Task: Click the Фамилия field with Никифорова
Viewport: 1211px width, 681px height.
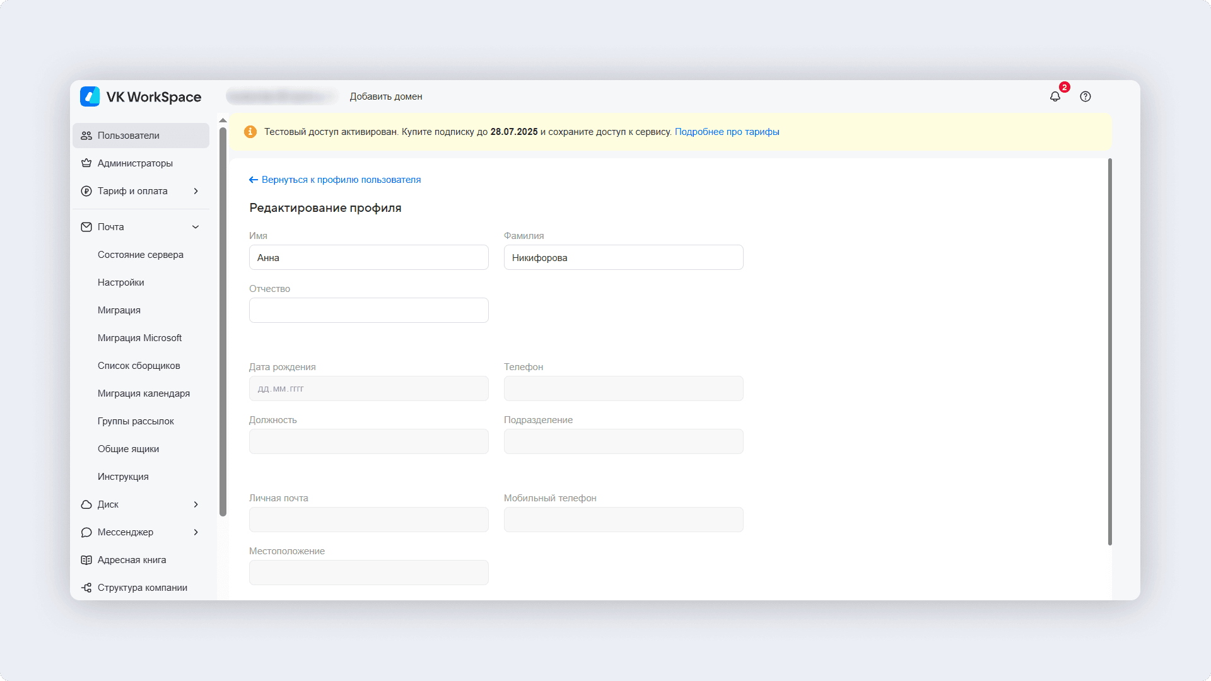Action: [x=623, y=257]
